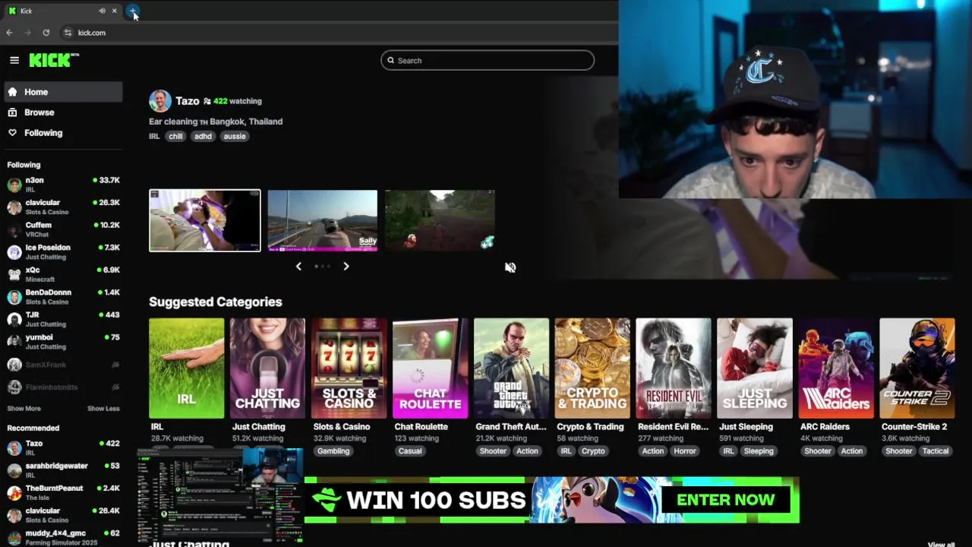Select the Crypto tag
This screenshot has width=972, height=547.
593,451
